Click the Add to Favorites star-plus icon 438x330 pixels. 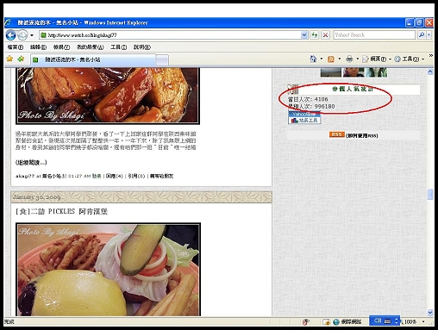(21, 59)
